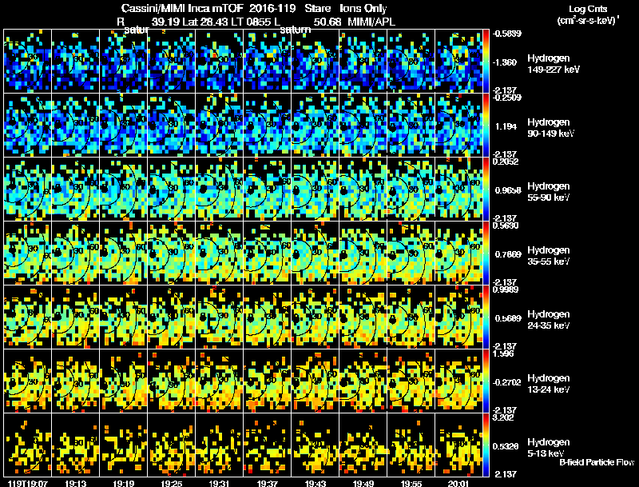Screen dimensions: 639x487
Task: Click the '0.5326' colorbar value
Action: click(x=506, y=446)
